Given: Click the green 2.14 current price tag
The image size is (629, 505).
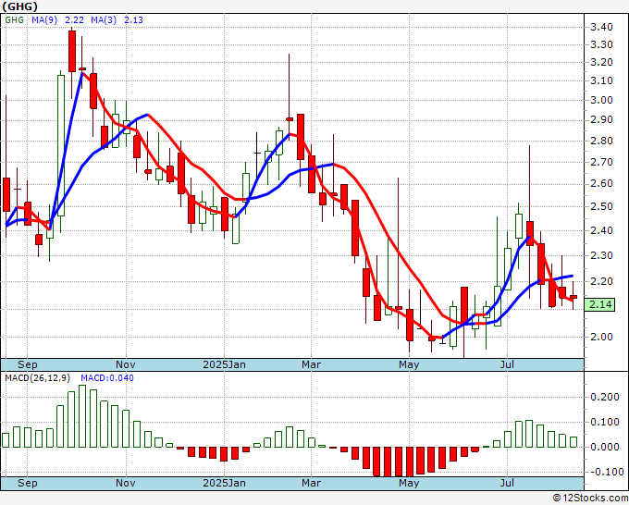Looking at the screenshot, I should click(x=599, y=304).
